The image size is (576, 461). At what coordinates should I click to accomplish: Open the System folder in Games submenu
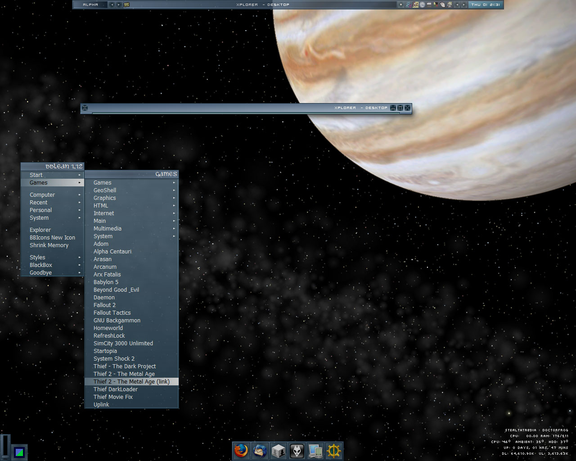(132, 236)
